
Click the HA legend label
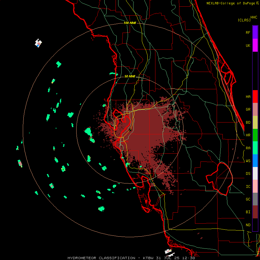pos(248,96)
